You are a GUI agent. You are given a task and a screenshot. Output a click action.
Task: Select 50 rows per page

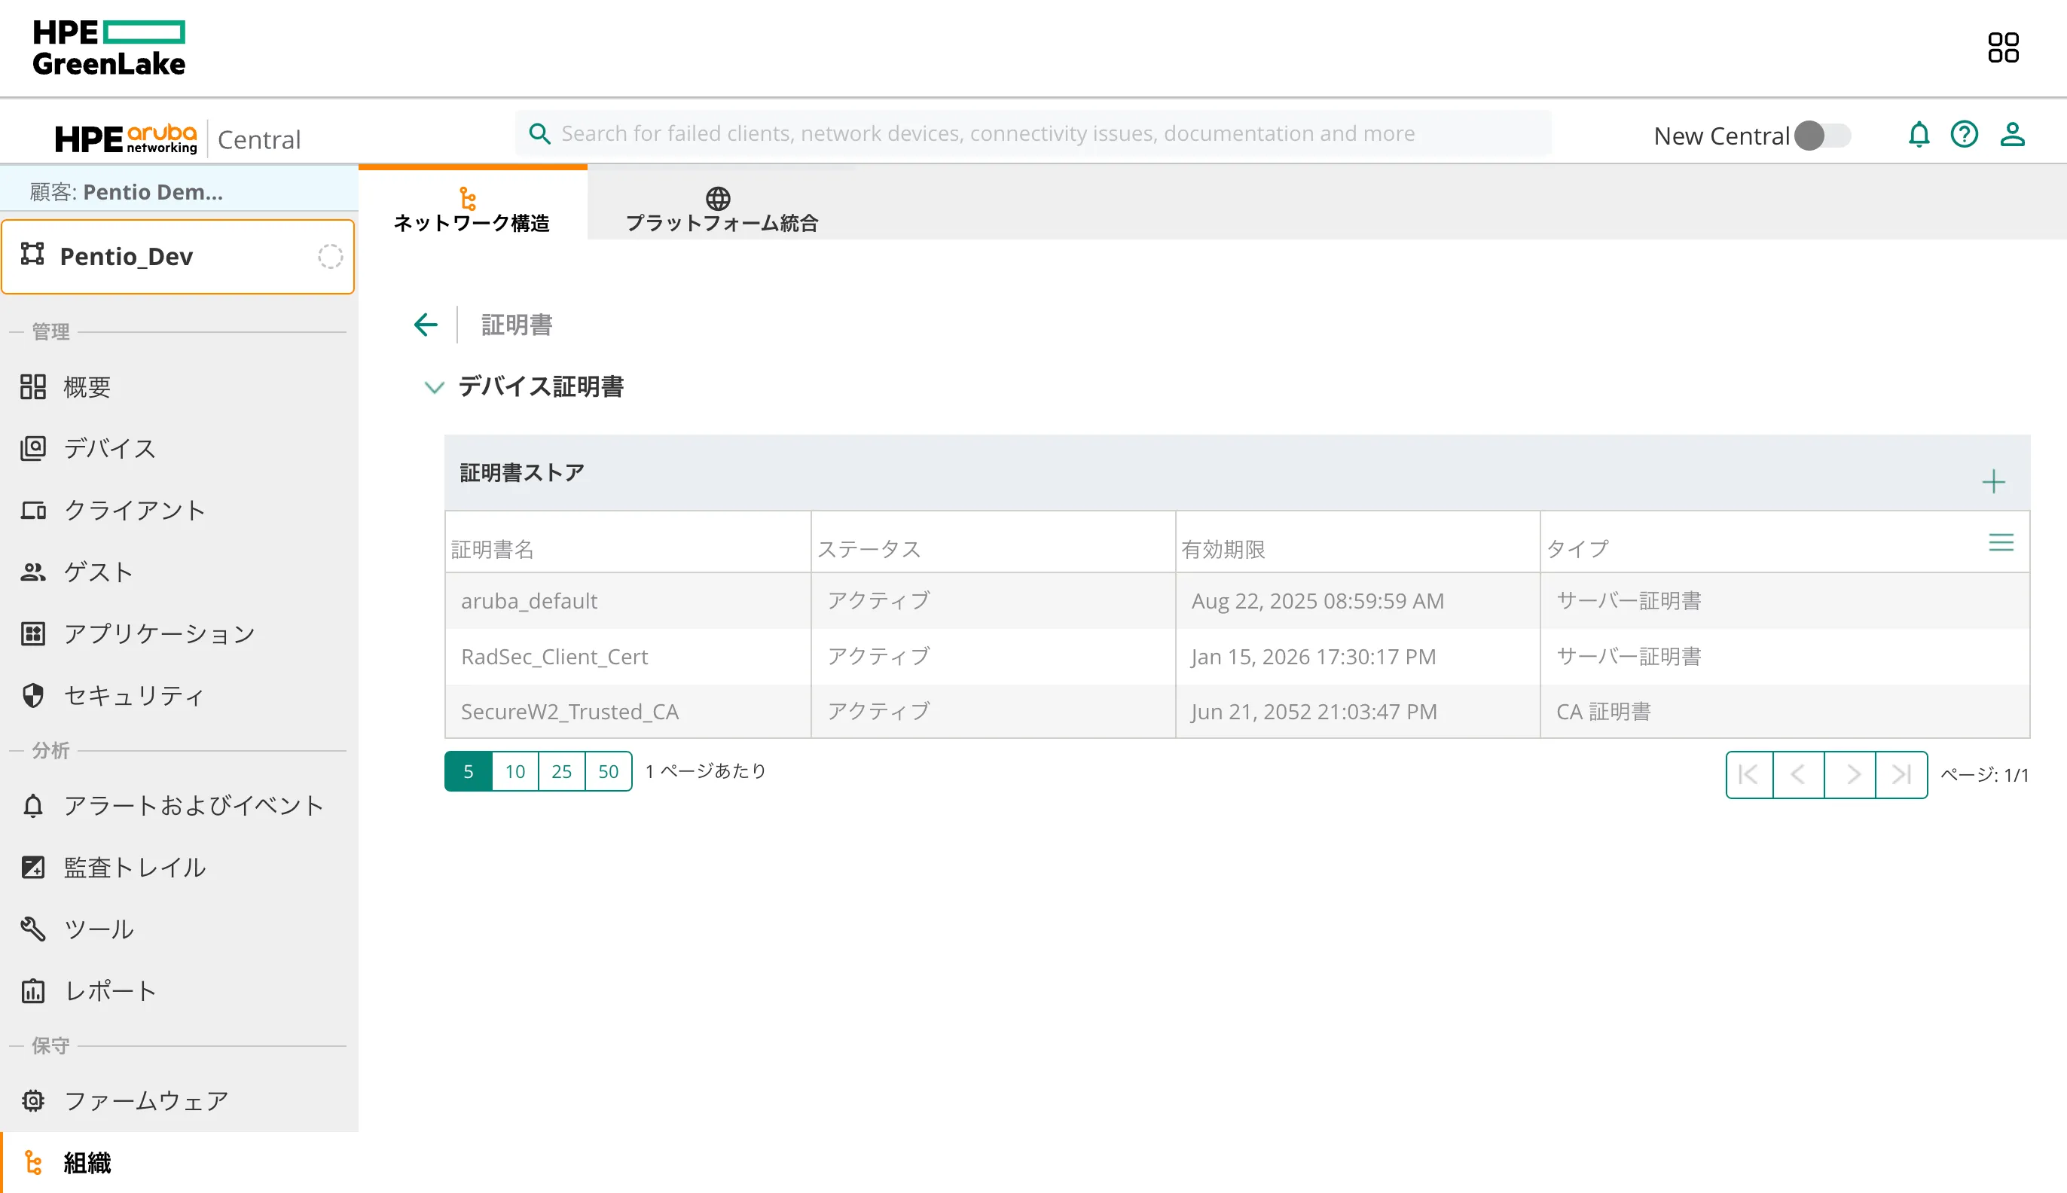(x=608, y=771)
